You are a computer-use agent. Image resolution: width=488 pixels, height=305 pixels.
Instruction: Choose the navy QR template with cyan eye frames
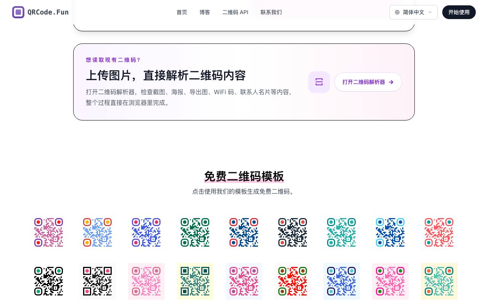[390, 233]
